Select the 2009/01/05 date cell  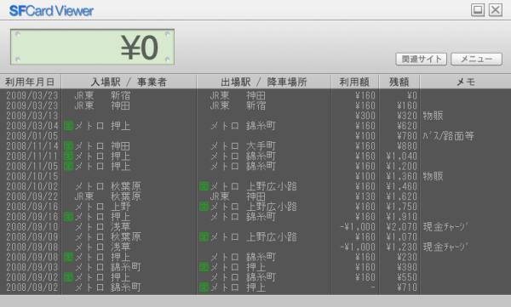click(32, 136)
